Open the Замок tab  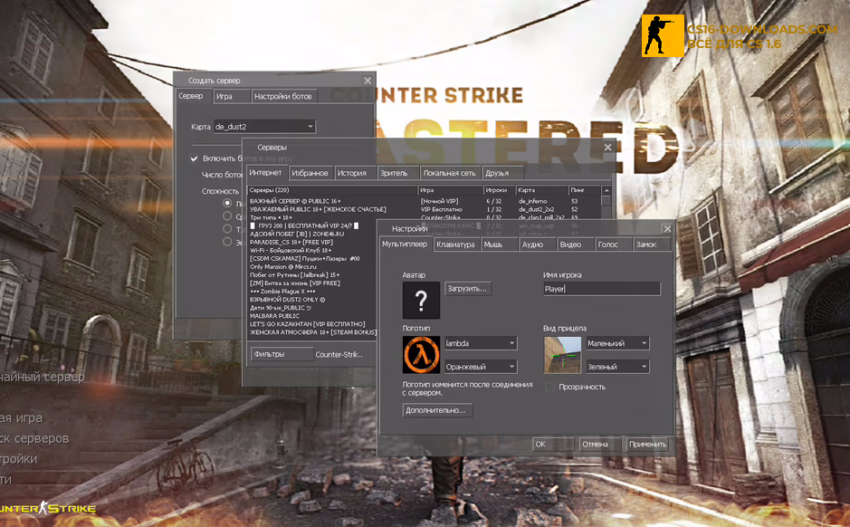pos(652,244)
